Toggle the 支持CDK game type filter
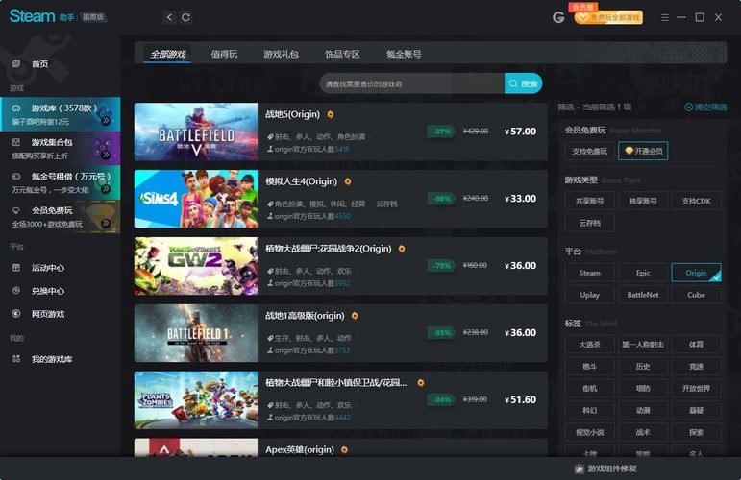741x480 pixels. click(696, 201)
